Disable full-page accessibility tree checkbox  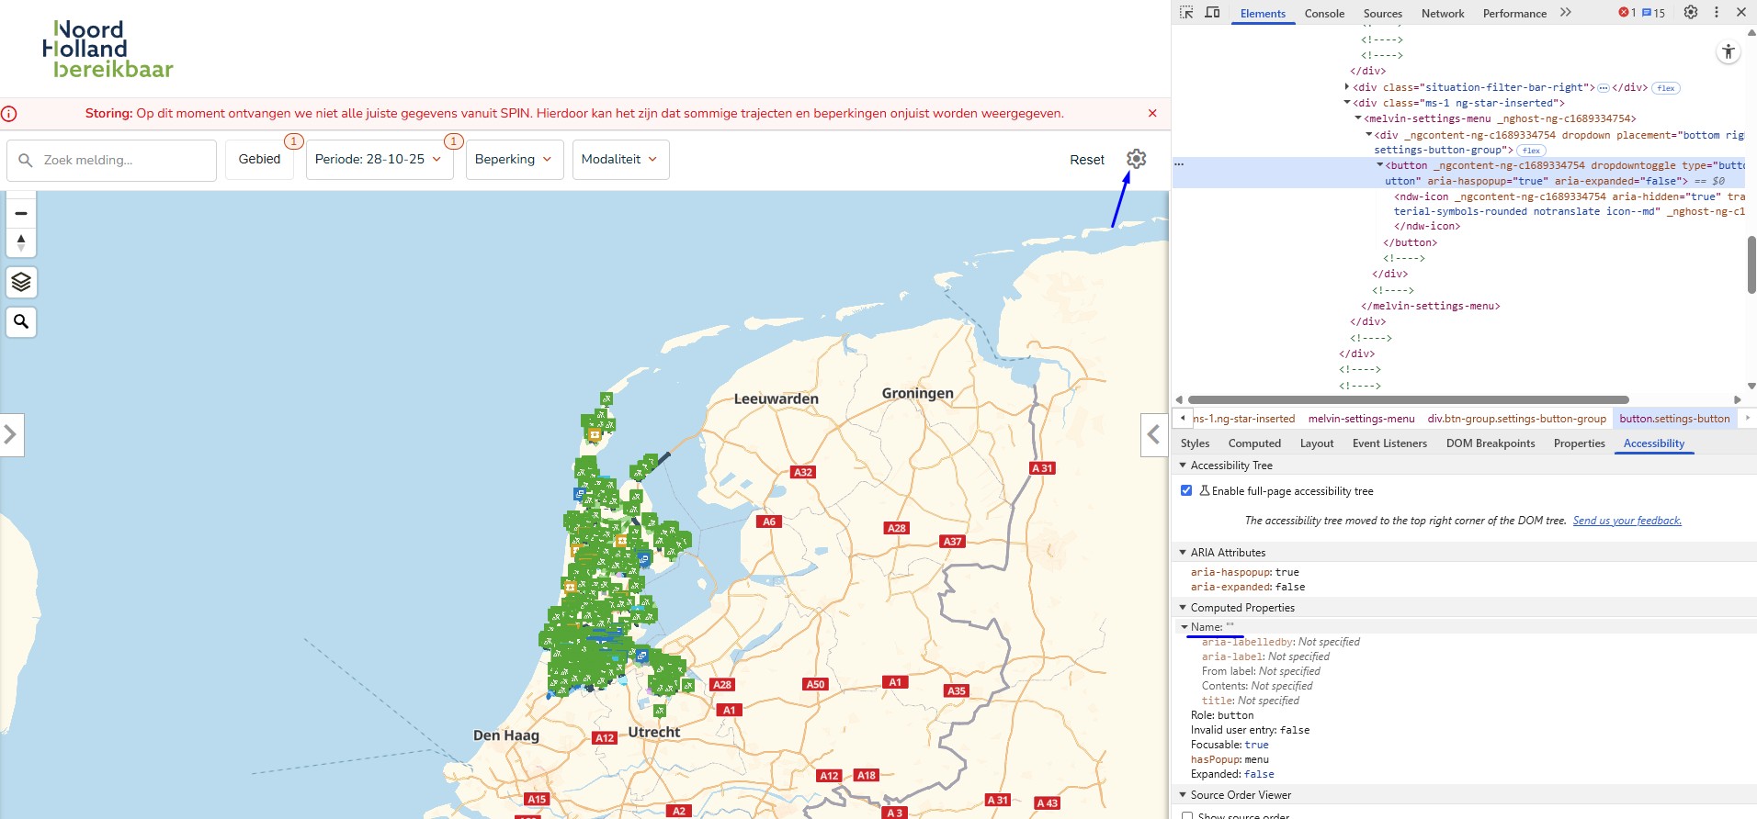tap(1186, 491)
